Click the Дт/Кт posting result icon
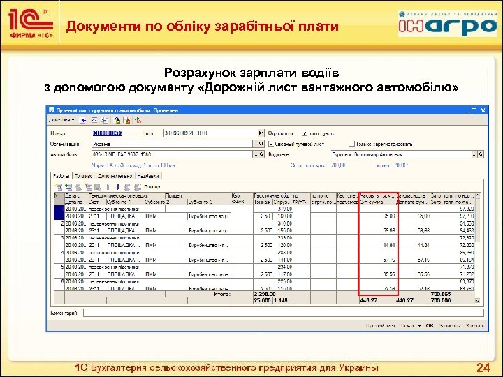 click(138, 120)
